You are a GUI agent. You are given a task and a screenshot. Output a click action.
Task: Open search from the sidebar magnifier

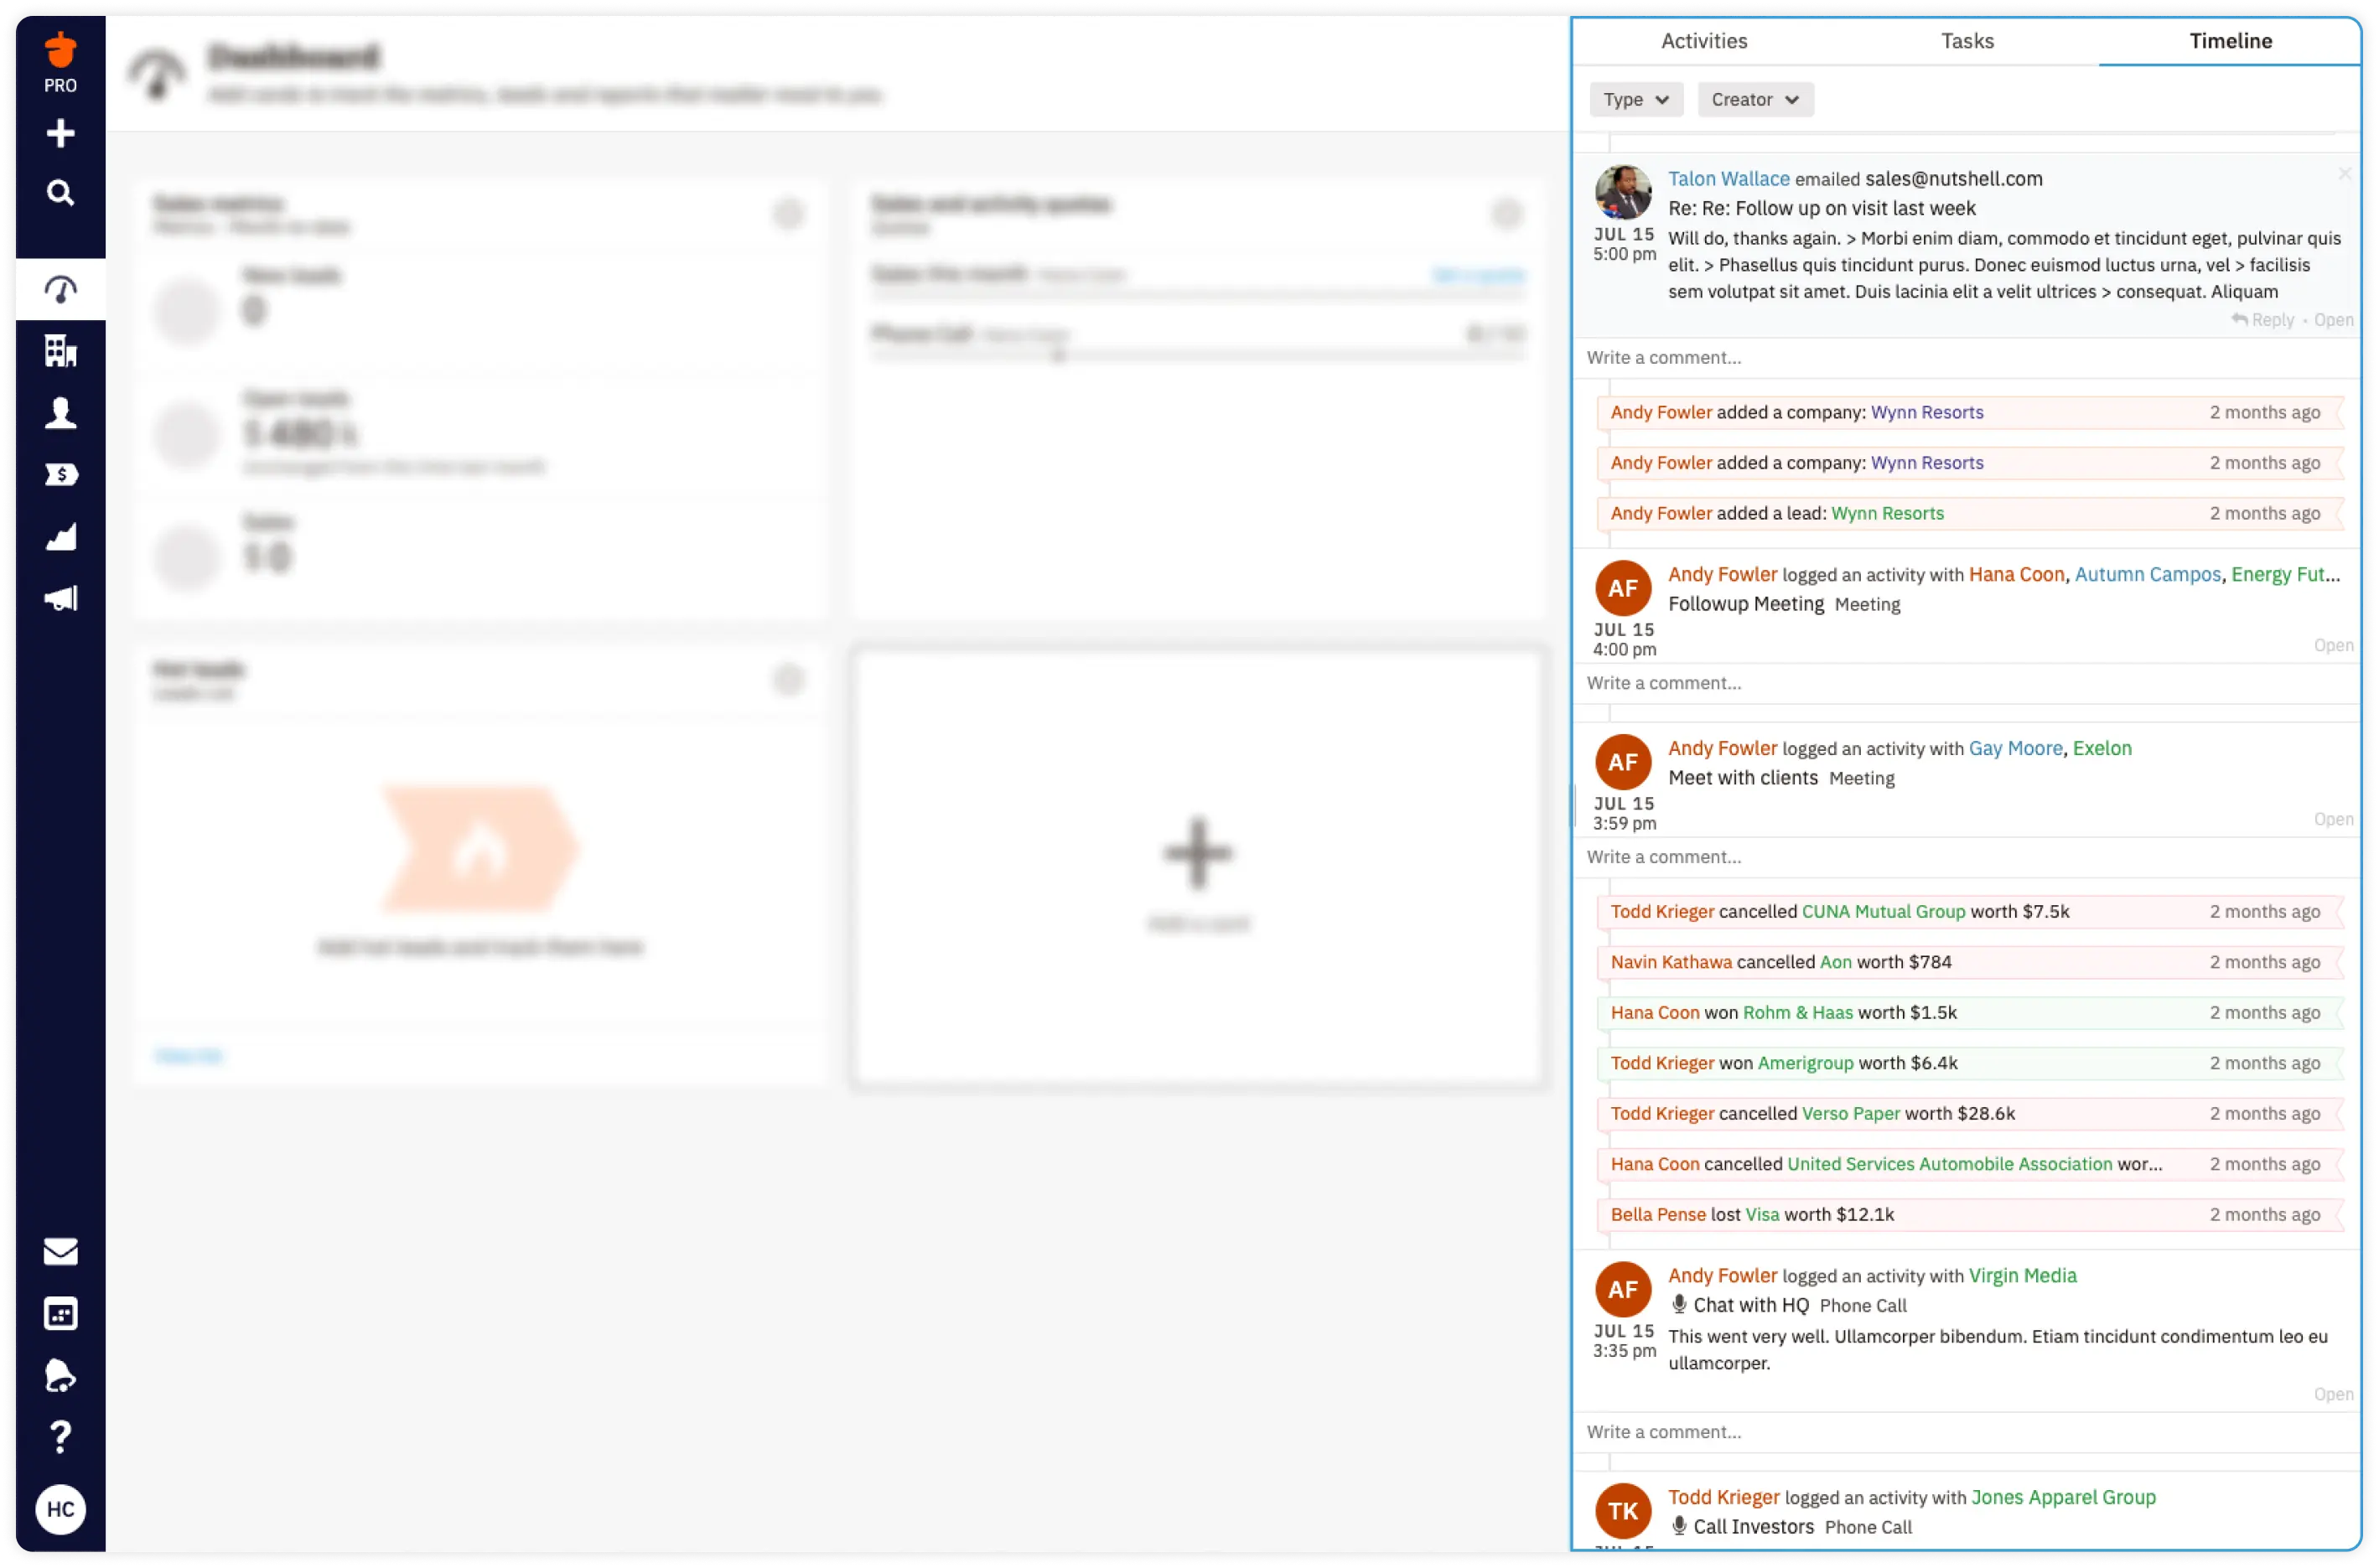[60, 192]
